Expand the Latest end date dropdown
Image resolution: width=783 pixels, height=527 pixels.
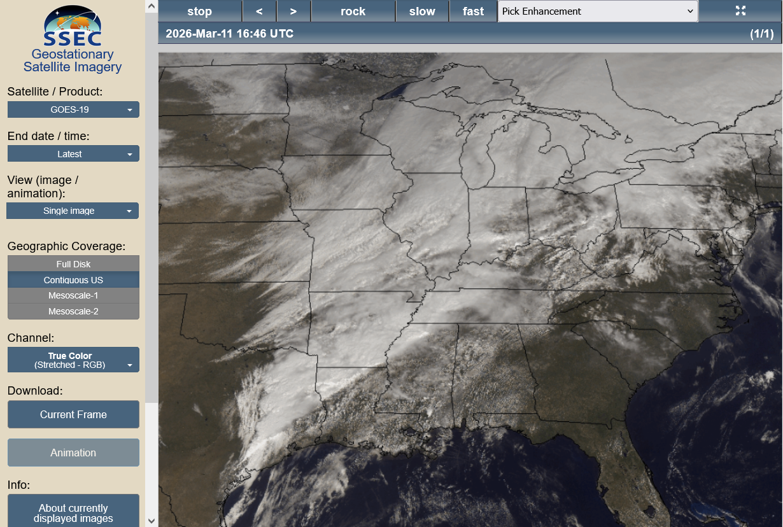(73, 154)
